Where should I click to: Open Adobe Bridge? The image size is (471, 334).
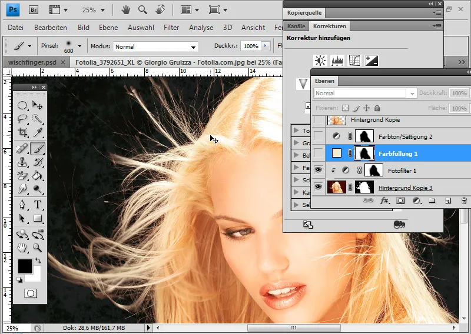point(34,10)
